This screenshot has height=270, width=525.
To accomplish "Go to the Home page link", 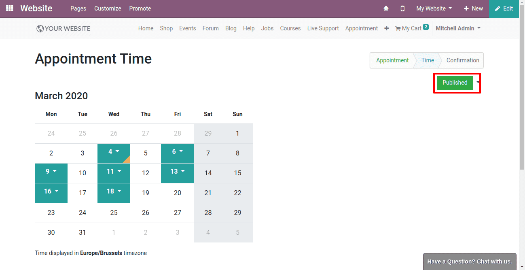I will 146,28.
